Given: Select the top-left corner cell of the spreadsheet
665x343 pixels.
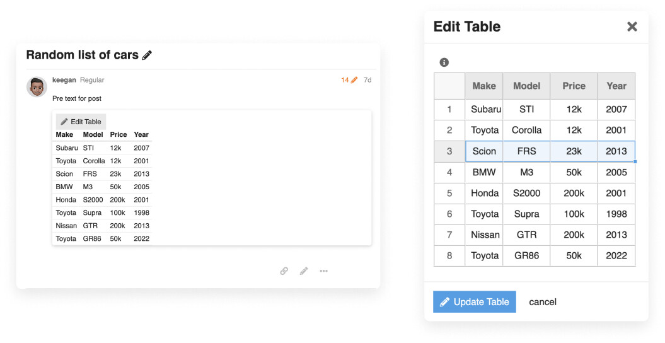Looking at the screenshot, I should 449,86.
